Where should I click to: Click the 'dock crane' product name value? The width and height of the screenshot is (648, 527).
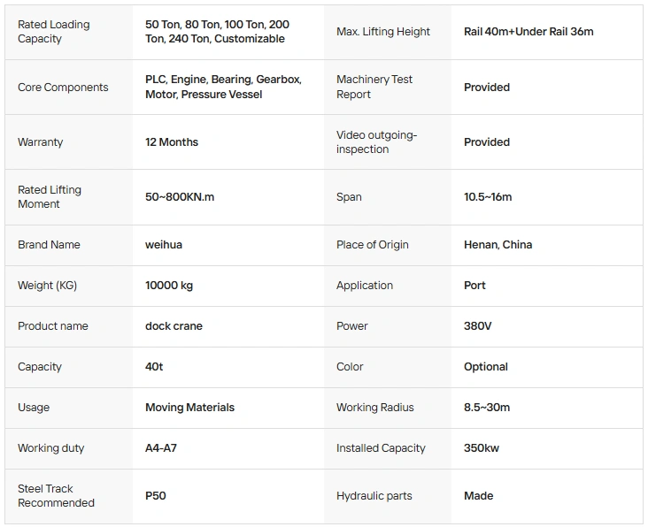click(174, 326)
